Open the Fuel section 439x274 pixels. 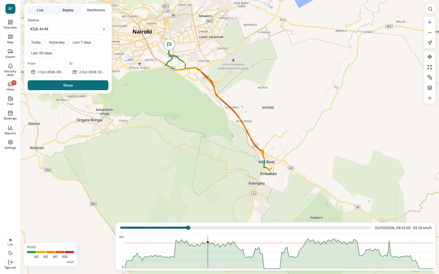coord(10,101)
